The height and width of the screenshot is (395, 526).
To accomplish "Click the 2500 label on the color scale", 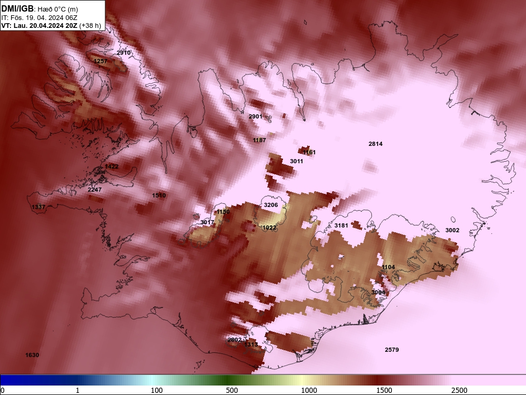I will pyautogui.click(x=459, y=390).
